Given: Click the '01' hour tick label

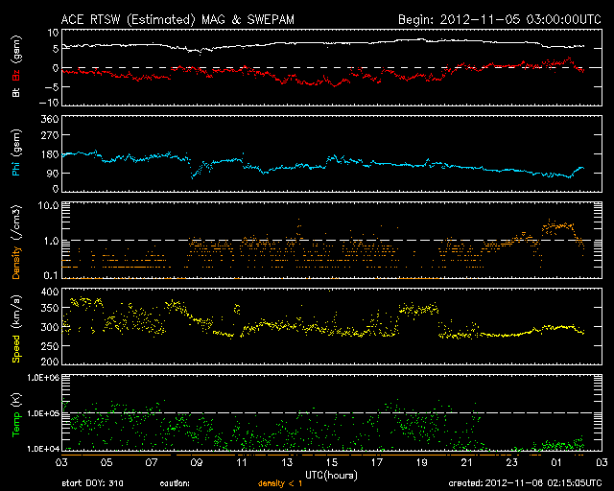Looking at the screenshot, I should click(556, 463).
